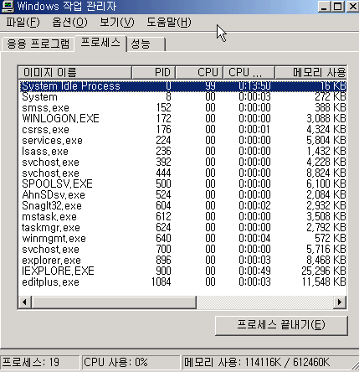Select the System process row
Viewport: 359px width, 372px height.
click(182, 97)
